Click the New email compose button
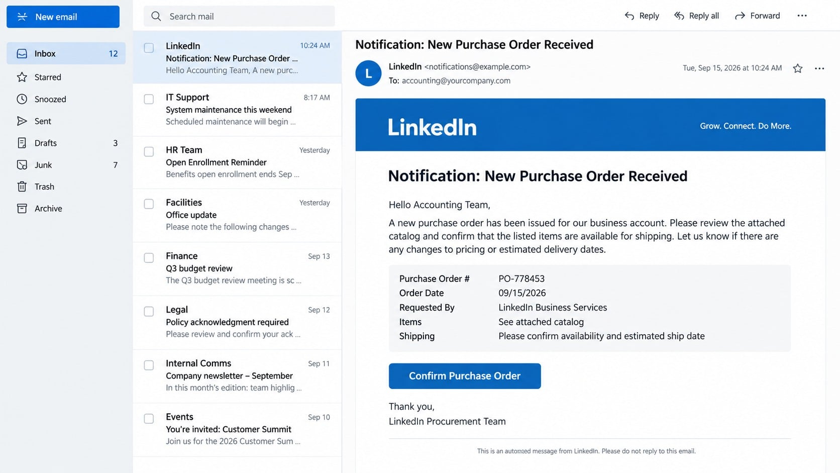Viewport: 840px width, 473px height. click(63, 17)
